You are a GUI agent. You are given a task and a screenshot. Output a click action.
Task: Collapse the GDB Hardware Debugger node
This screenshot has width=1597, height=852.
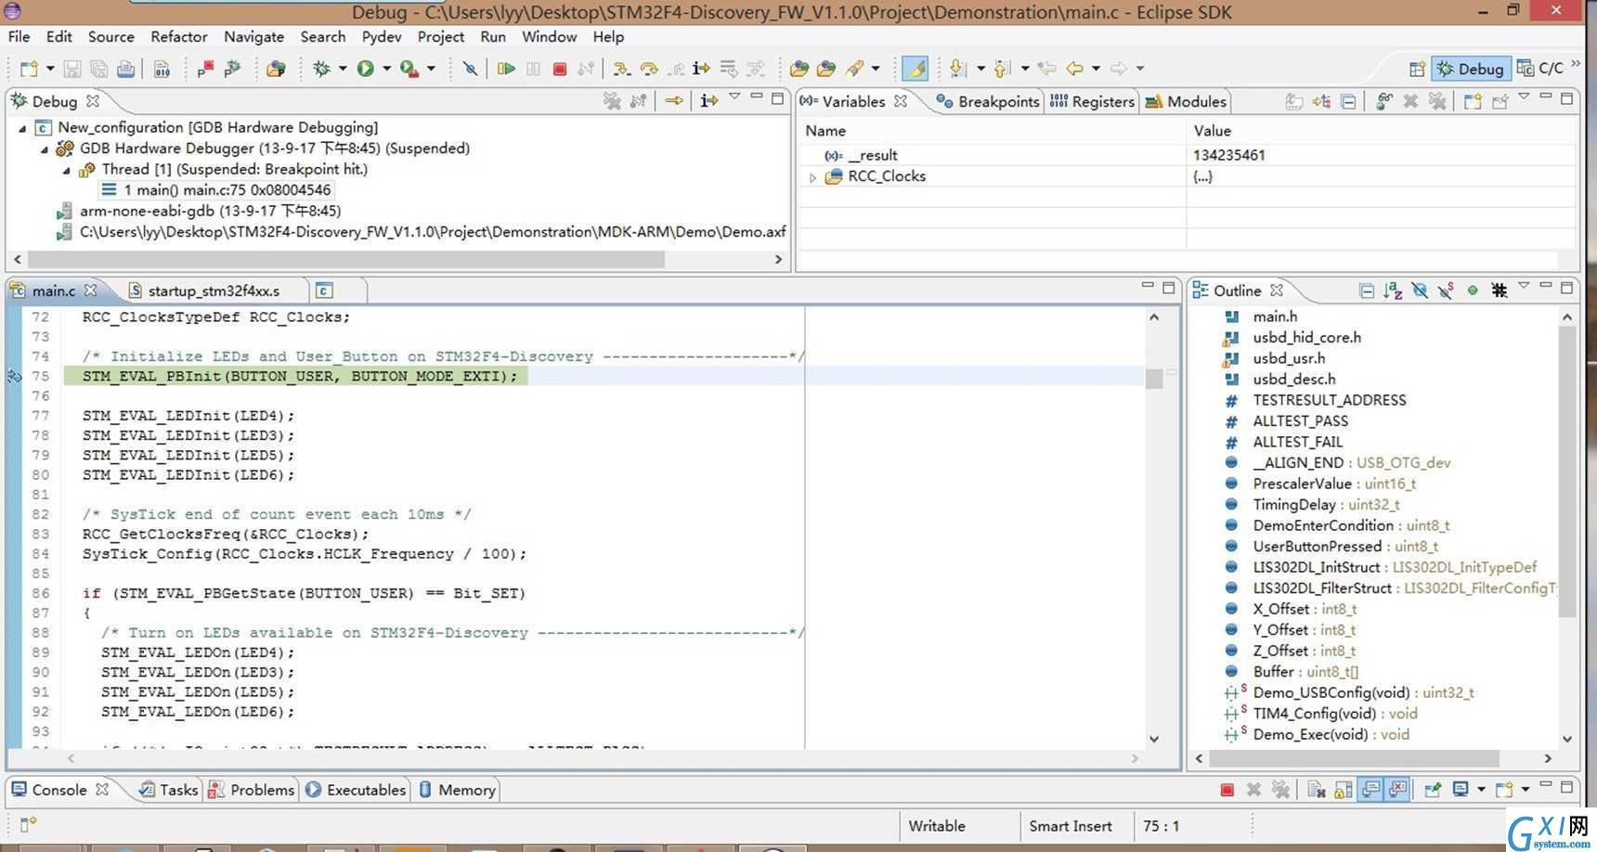click(x=44, y=148)
